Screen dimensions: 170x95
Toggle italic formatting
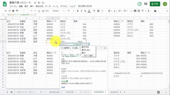pos(82,11)
